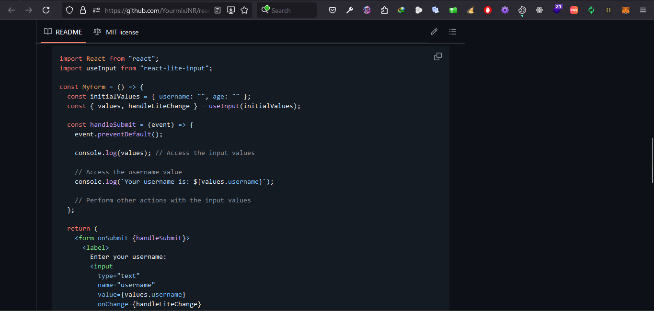Edit the README with the pencil icon

click(434, 32)
